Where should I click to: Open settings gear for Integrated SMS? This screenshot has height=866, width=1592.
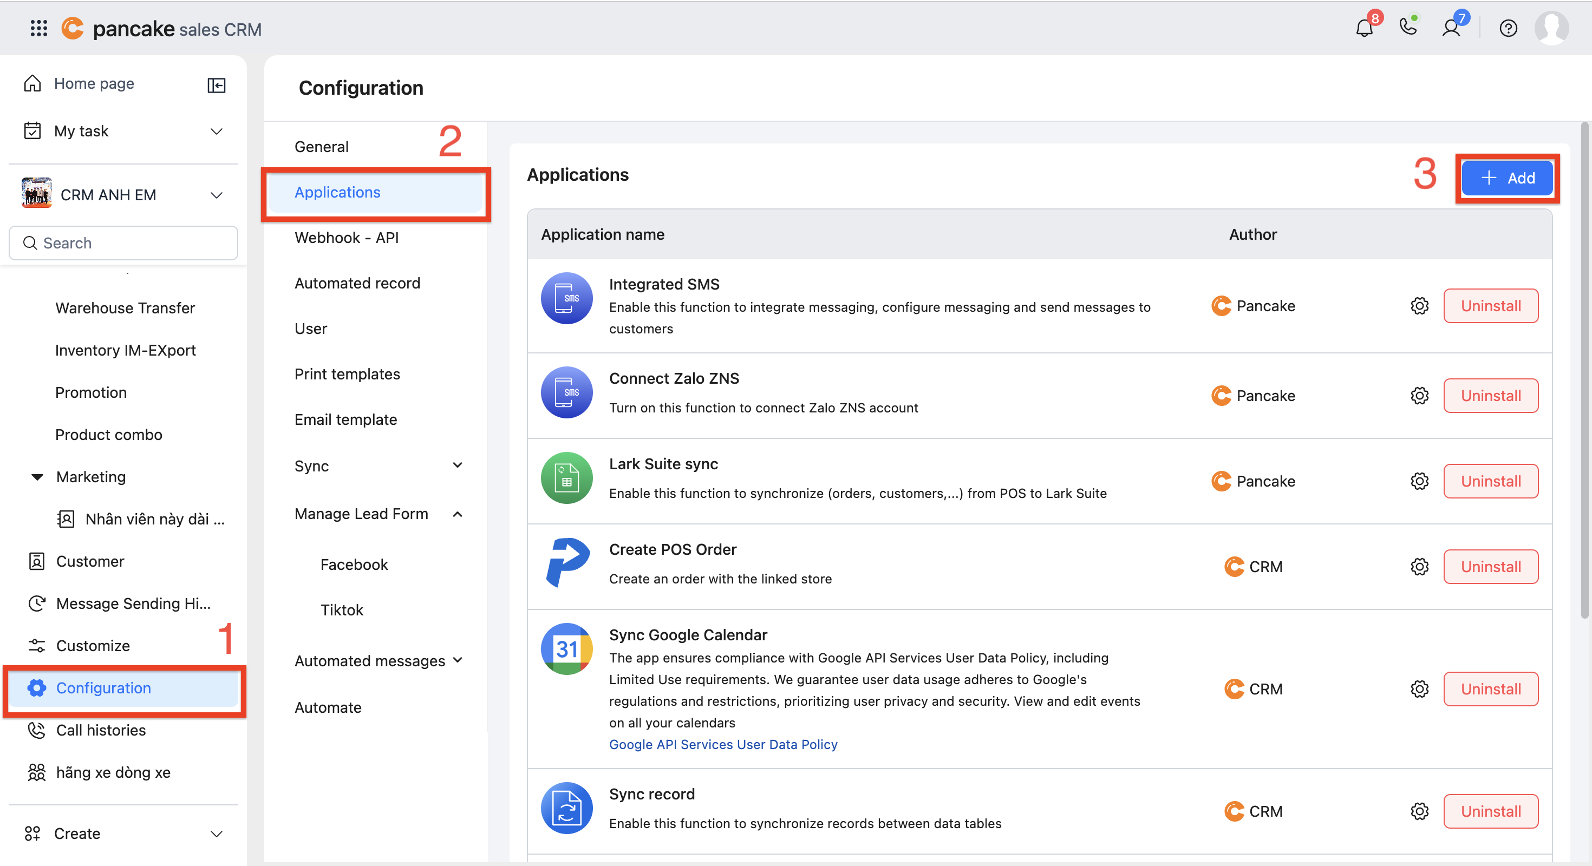tap(1420, 306)
